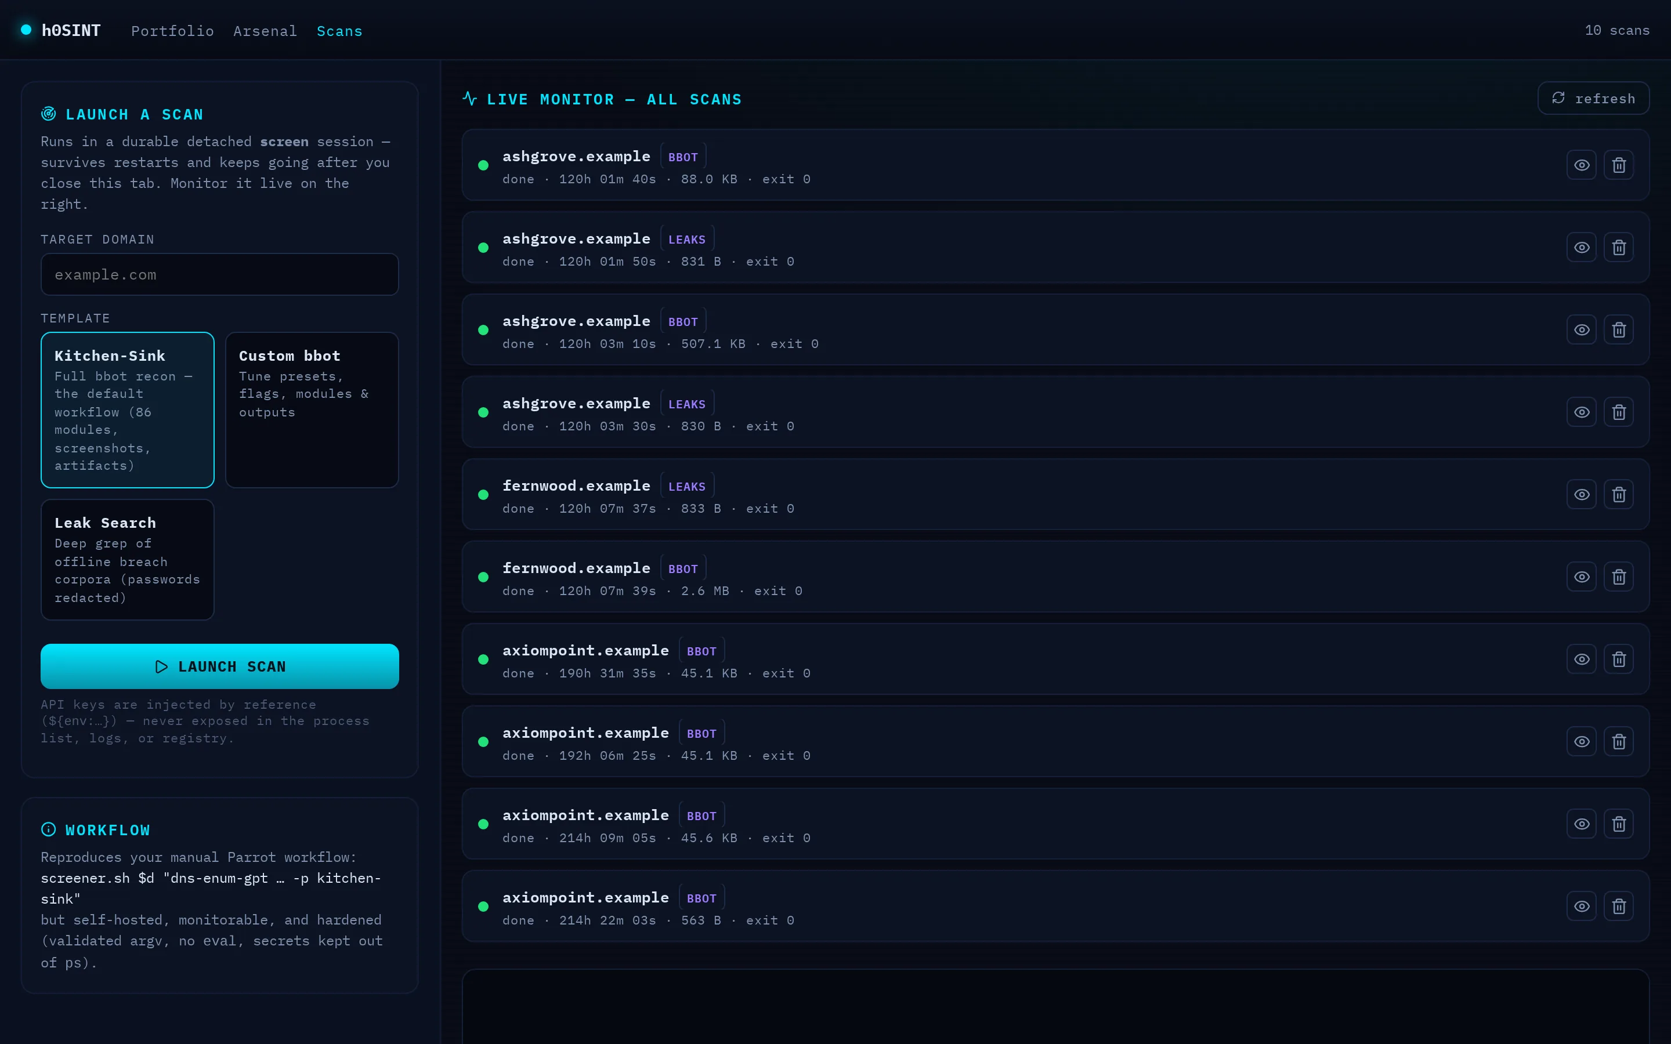
Task: Focus the Target Domain input field
Action: tap(219, 274)
